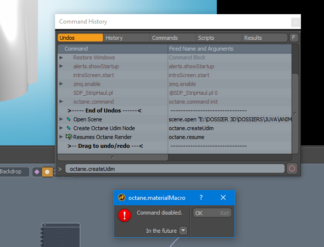This screenshot has width=324, height=247.
Task: Click the Resumes Octane Render refresh icon
Action: (69, 137)
